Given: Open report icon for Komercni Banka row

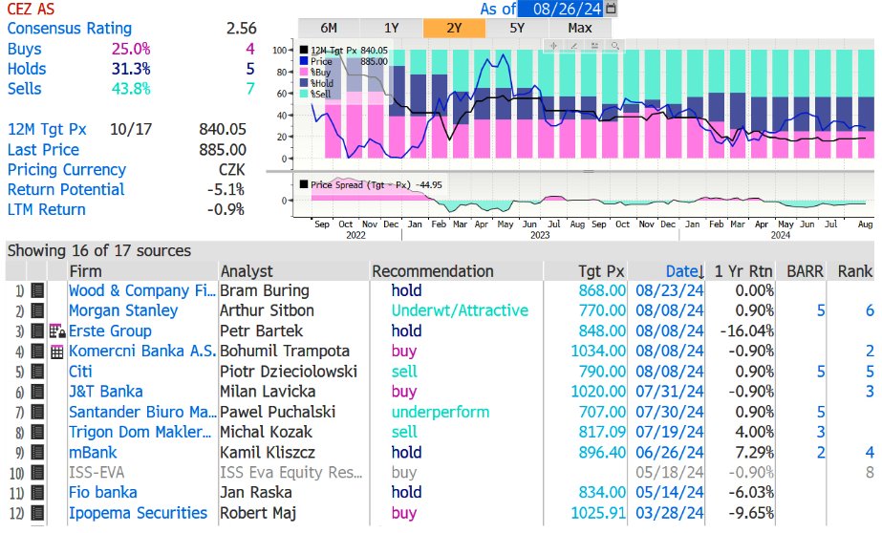Looking at the screenshot, I should [37, 352].
